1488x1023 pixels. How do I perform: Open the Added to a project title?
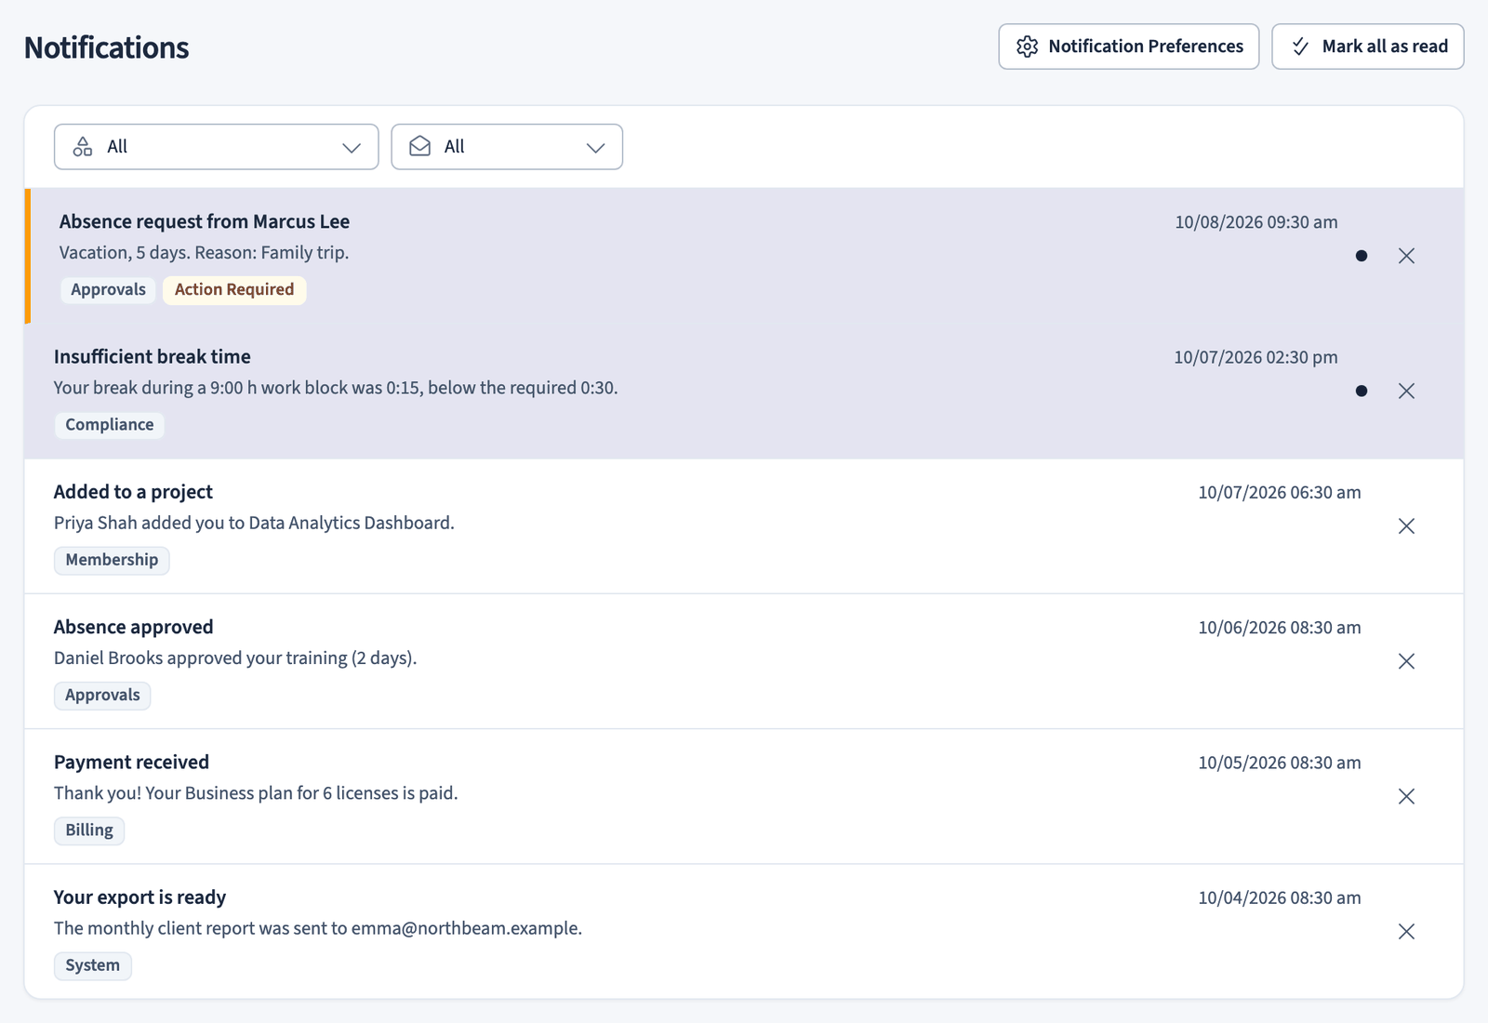[133, 492]
